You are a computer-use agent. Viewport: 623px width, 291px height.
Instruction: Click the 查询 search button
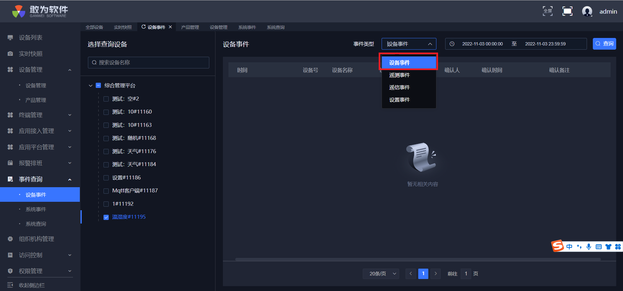604,44
